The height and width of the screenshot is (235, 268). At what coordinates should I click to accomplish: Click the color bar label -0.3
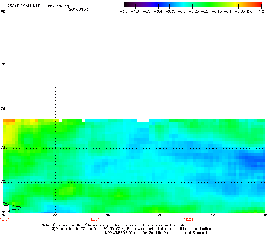pyautogui.click(x=182, y=12)
